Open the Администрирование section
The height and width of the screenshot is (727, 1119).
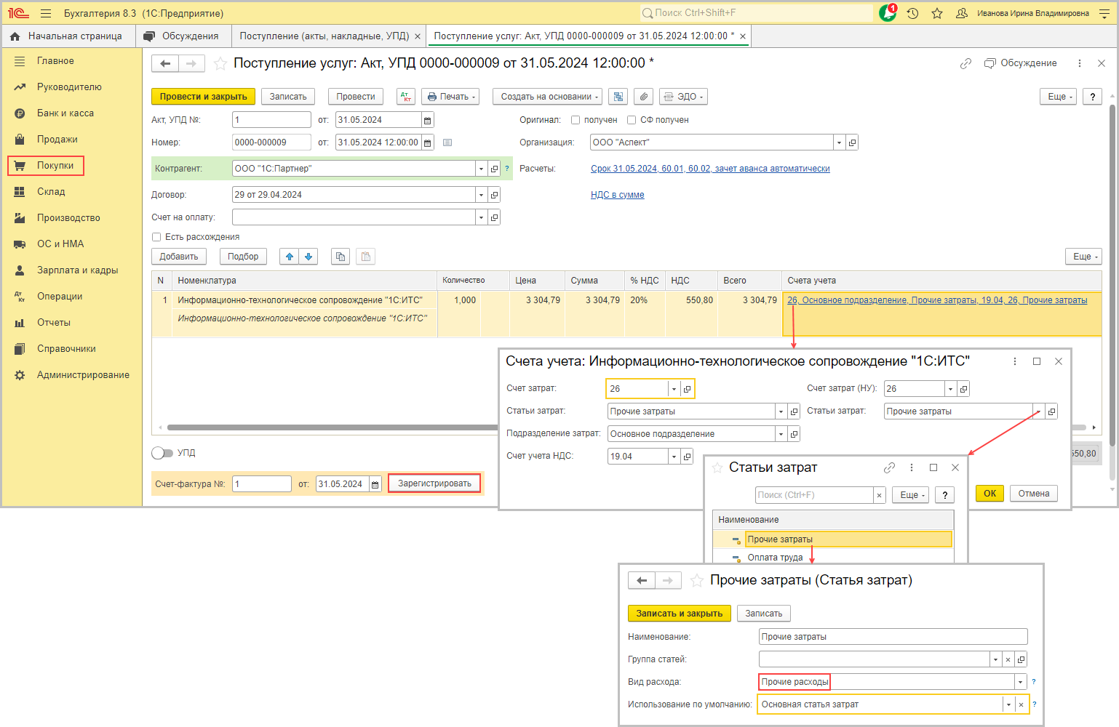tap(83, 375)
